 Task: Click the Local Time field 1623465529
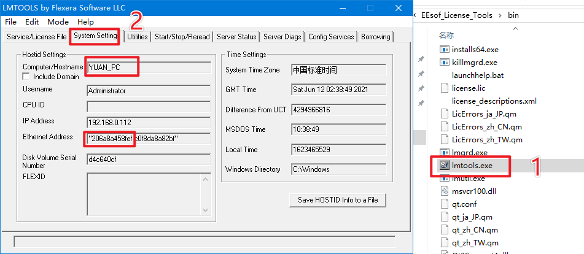click(338, 149)
